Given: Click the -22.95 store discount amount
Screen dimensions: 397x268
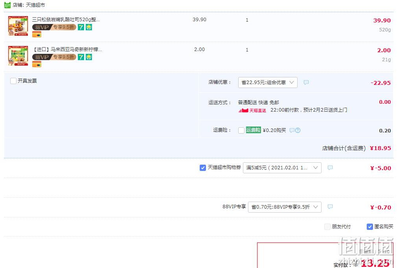Looking at the screenshot, I should (x=380, y=83).
